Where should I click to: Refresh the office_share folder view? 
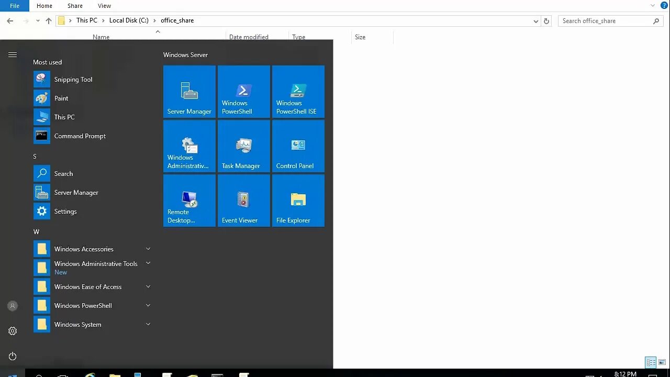click(546, 21)
